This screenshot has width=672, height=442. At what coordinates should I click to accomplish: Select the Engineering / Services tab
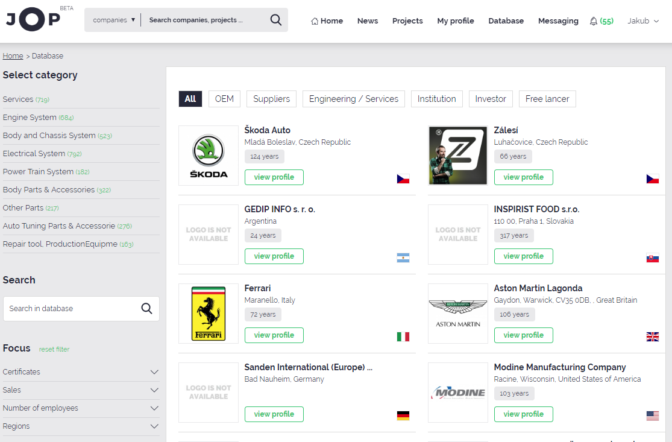pos(354,99)
